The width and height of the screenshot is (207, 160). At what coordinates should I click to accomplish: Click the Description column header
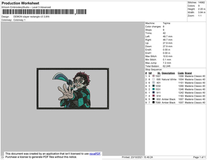168,73
